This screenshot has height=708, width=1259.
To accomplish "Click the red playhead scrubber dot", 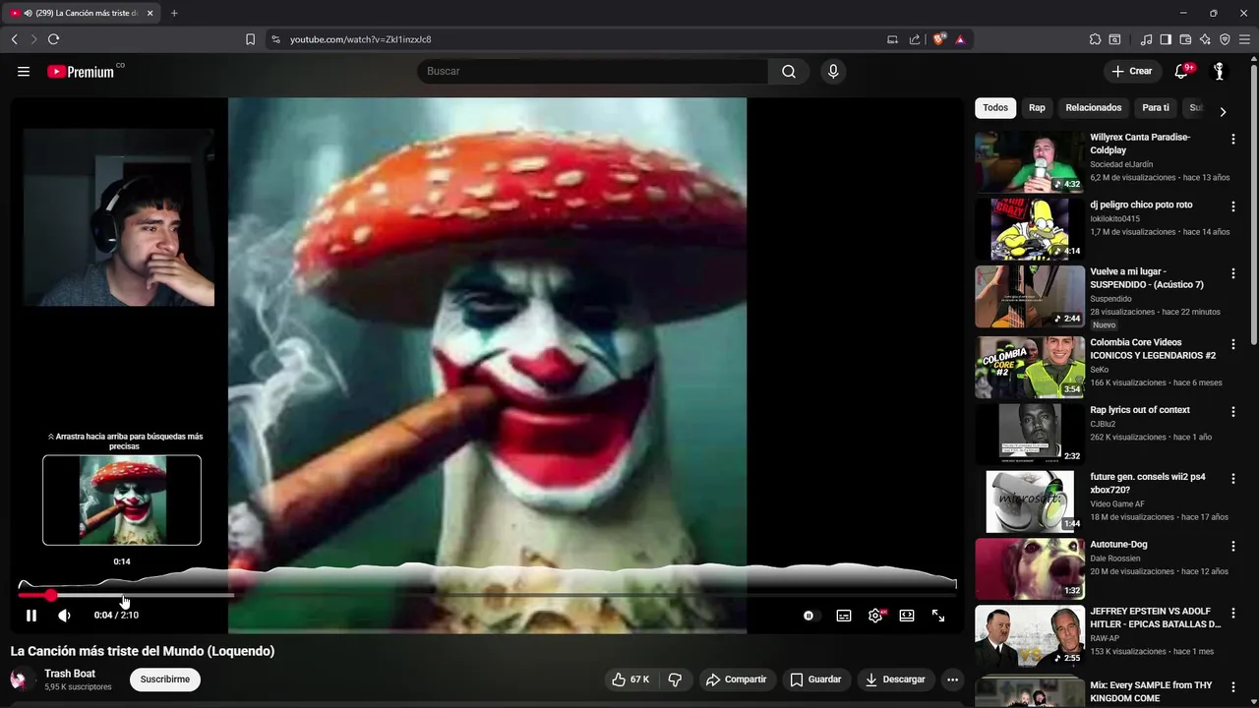I will click(x=50, y=595).
